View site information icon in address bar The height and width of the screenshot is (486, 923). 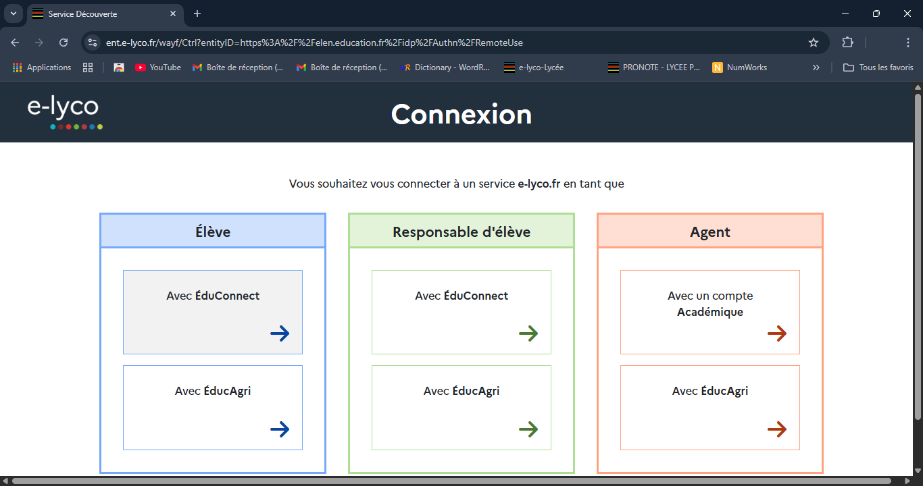point(93,43)
